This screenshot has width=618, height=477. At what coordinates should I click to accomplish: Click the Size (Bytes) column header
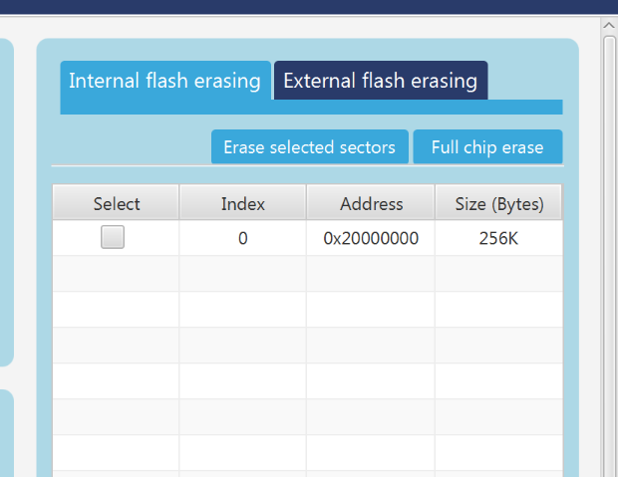point(498,203)
